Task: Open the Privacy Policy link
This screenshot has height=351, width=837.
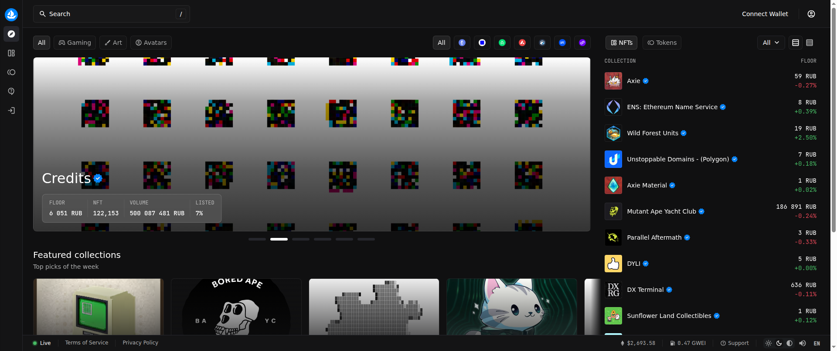Action: 140,343
